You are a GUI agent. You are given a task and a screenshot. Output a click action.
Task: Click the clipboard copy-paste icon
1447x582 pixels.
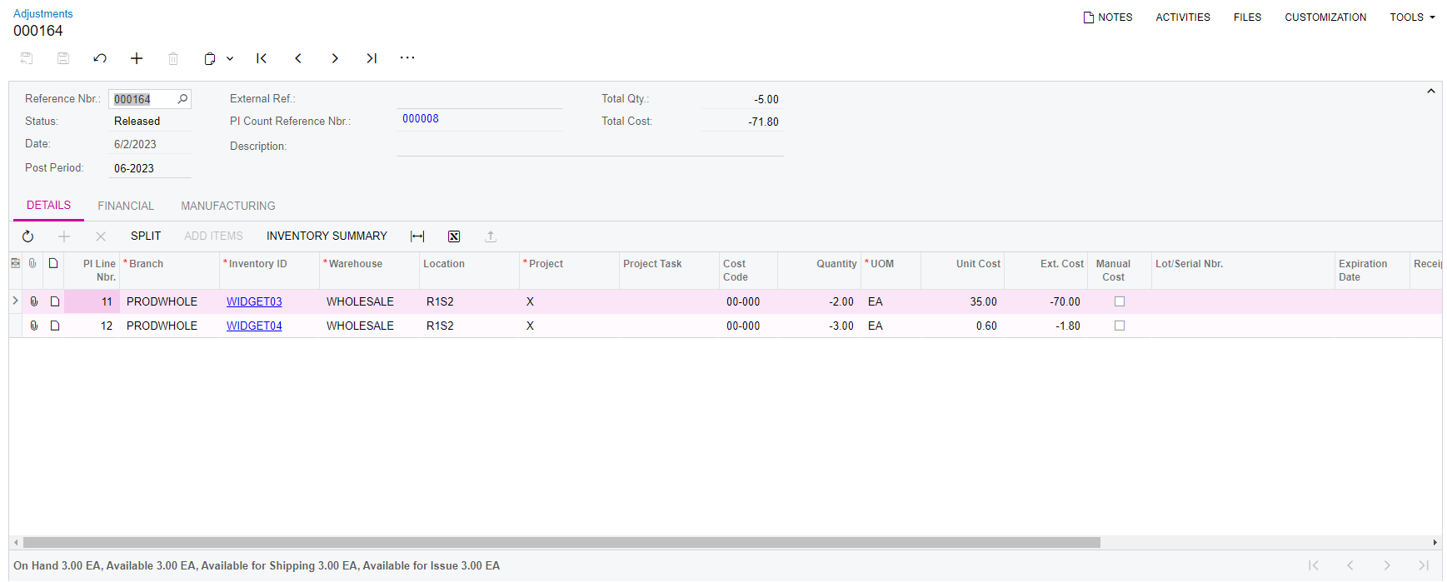pyautogui.click(x=210, y=58)
